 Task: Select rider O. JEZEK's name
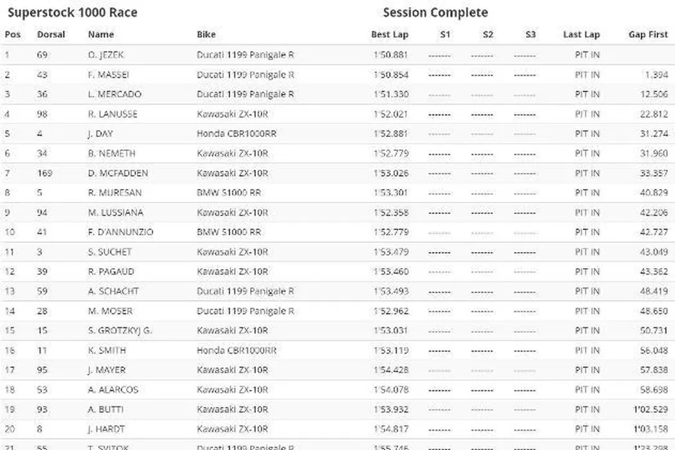106,55
